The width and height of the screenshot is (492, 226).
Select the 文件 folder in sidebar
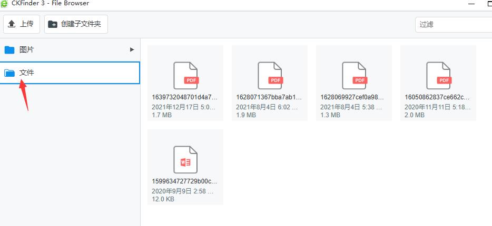[x=70, y=73]
